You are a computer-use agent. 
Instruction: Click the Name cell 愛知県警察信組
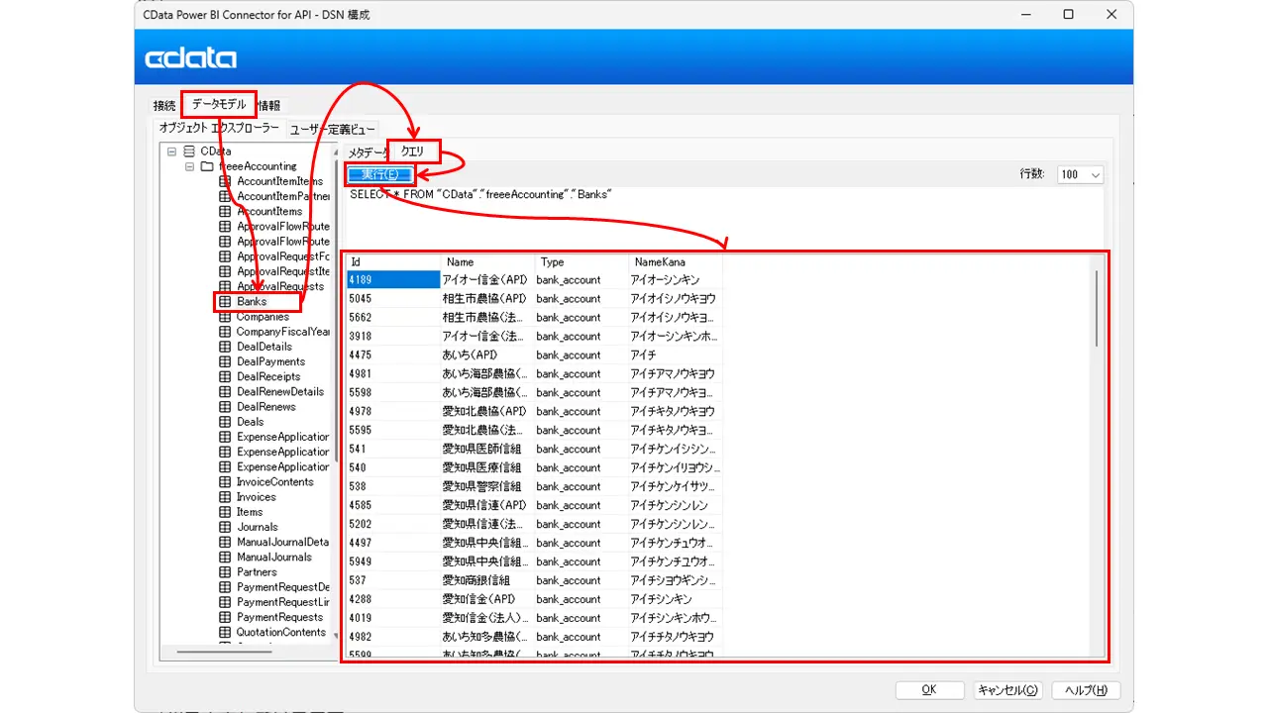tap(488, 487)
